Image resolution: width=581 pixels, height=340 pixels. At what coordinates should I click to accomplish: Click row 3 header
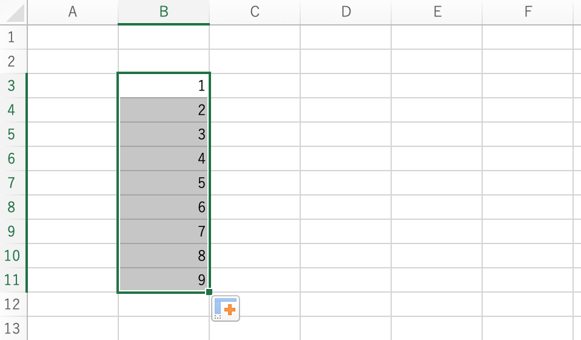[x=12, y=86]
